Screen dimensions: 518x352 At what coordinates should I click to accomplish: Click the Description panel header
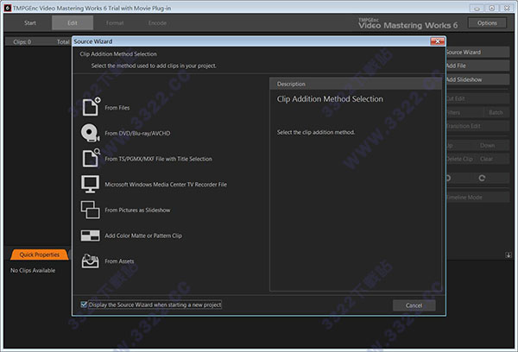(356, 84)
